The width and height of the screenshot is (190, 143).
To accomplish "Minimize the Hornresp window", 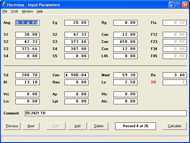I will 172,5.
